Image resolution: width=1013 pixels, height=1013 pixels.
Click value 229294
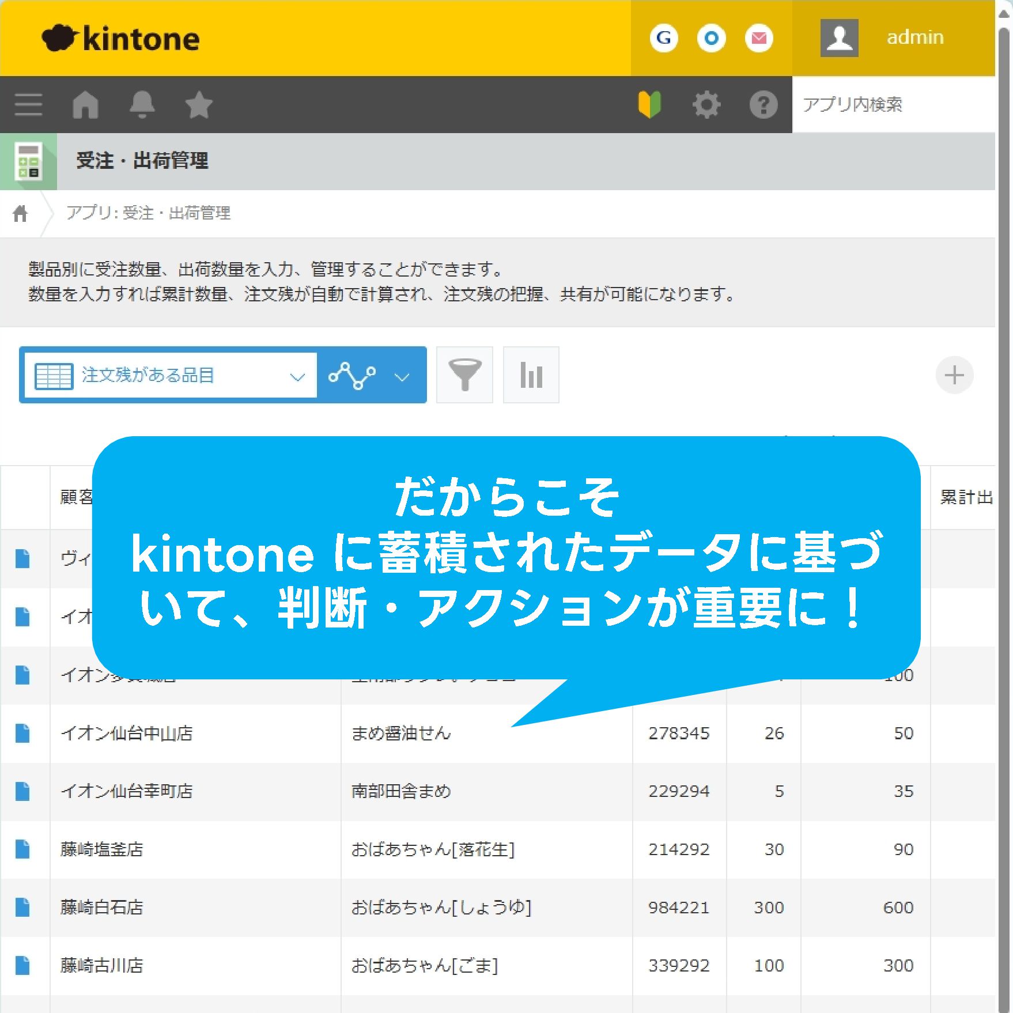(x=679, y=791)
